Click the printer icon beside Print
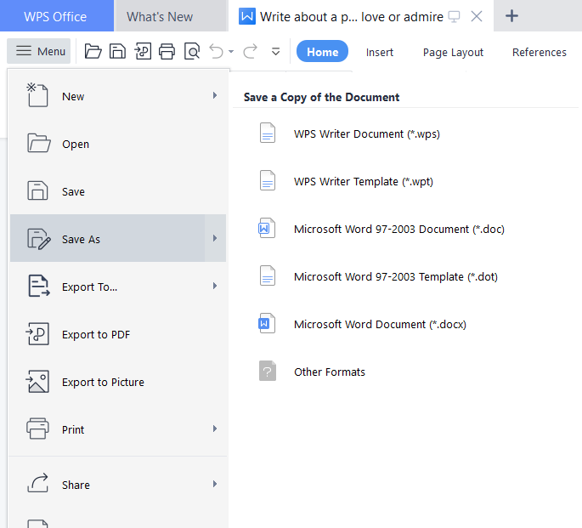Screen dimensions: 582x528 37,429
